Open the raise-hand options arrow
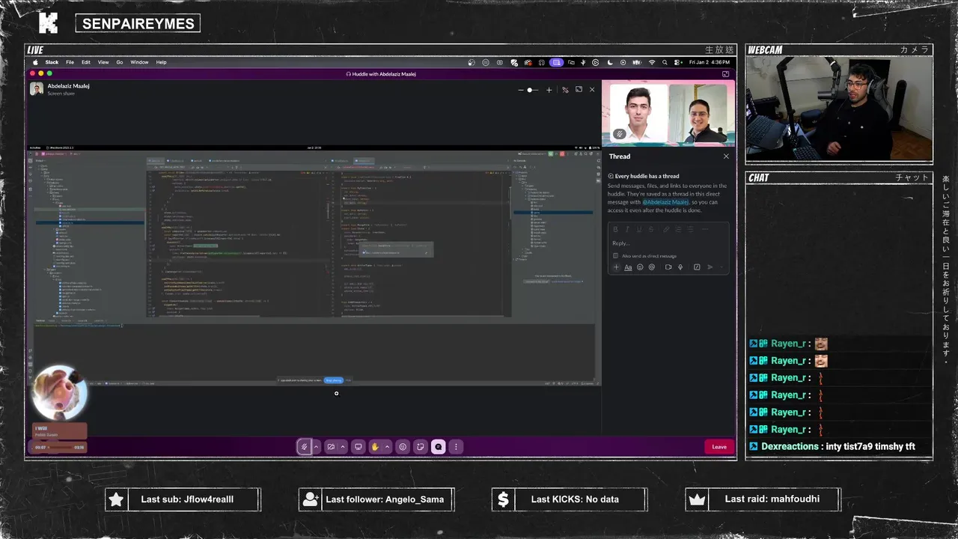 click(x=387, y=447)
